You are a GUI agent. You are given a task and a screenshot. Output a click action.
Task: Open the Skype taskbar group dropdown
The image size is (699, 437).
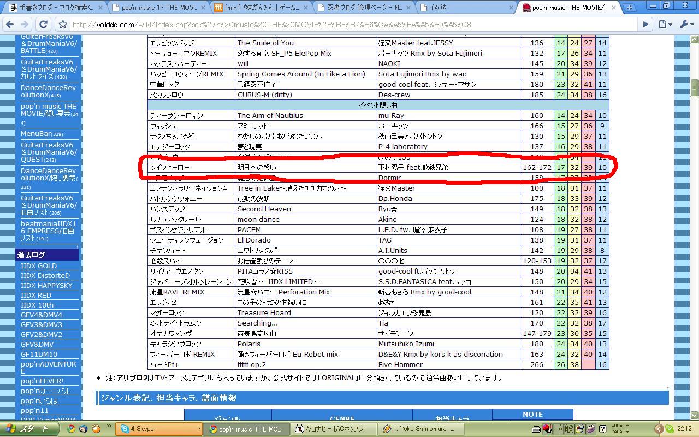coord(199,429)
